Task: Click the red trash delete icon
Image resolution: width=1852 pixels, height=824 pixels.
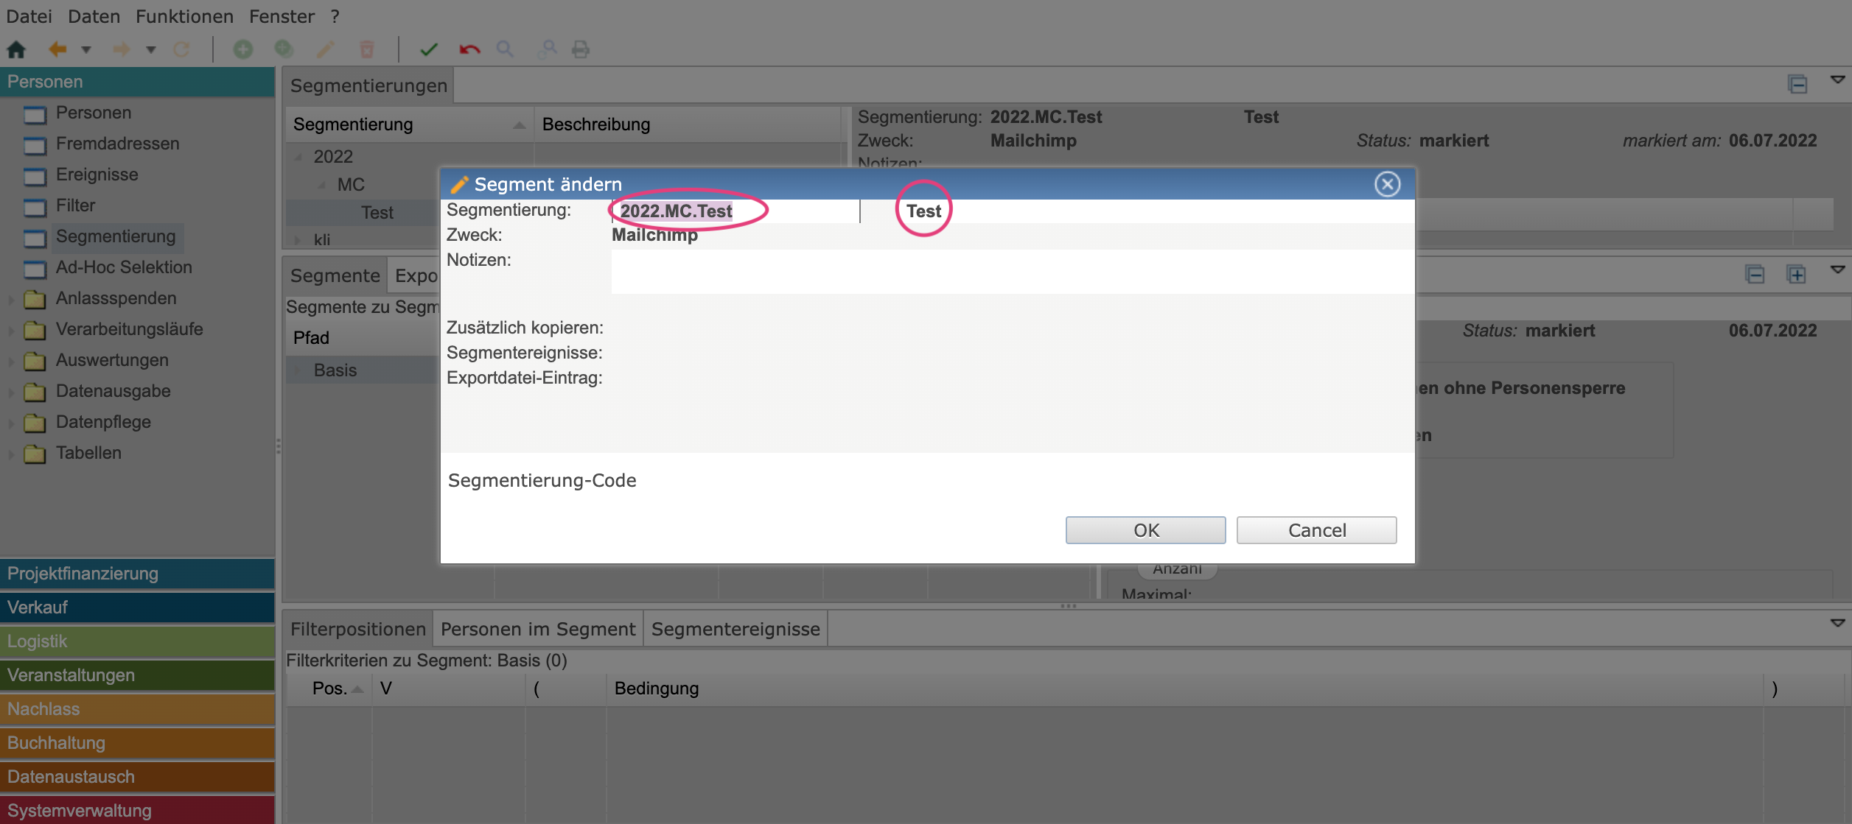Action: (366, 49)
